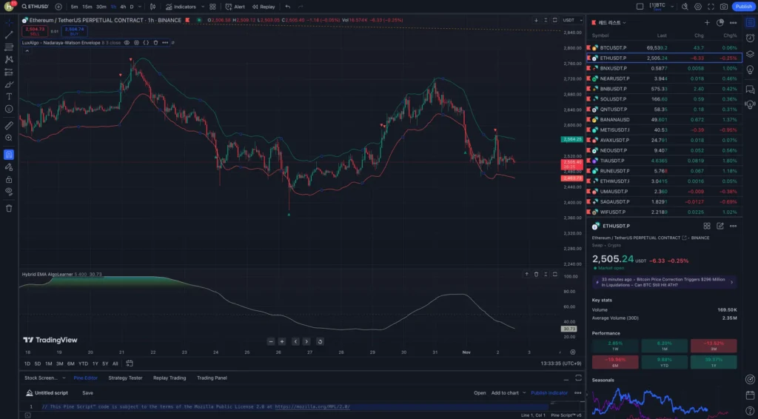The height and width of the screenshot is (419, 758).
Task: Select the text annotation tool
Action: point(9,97)
